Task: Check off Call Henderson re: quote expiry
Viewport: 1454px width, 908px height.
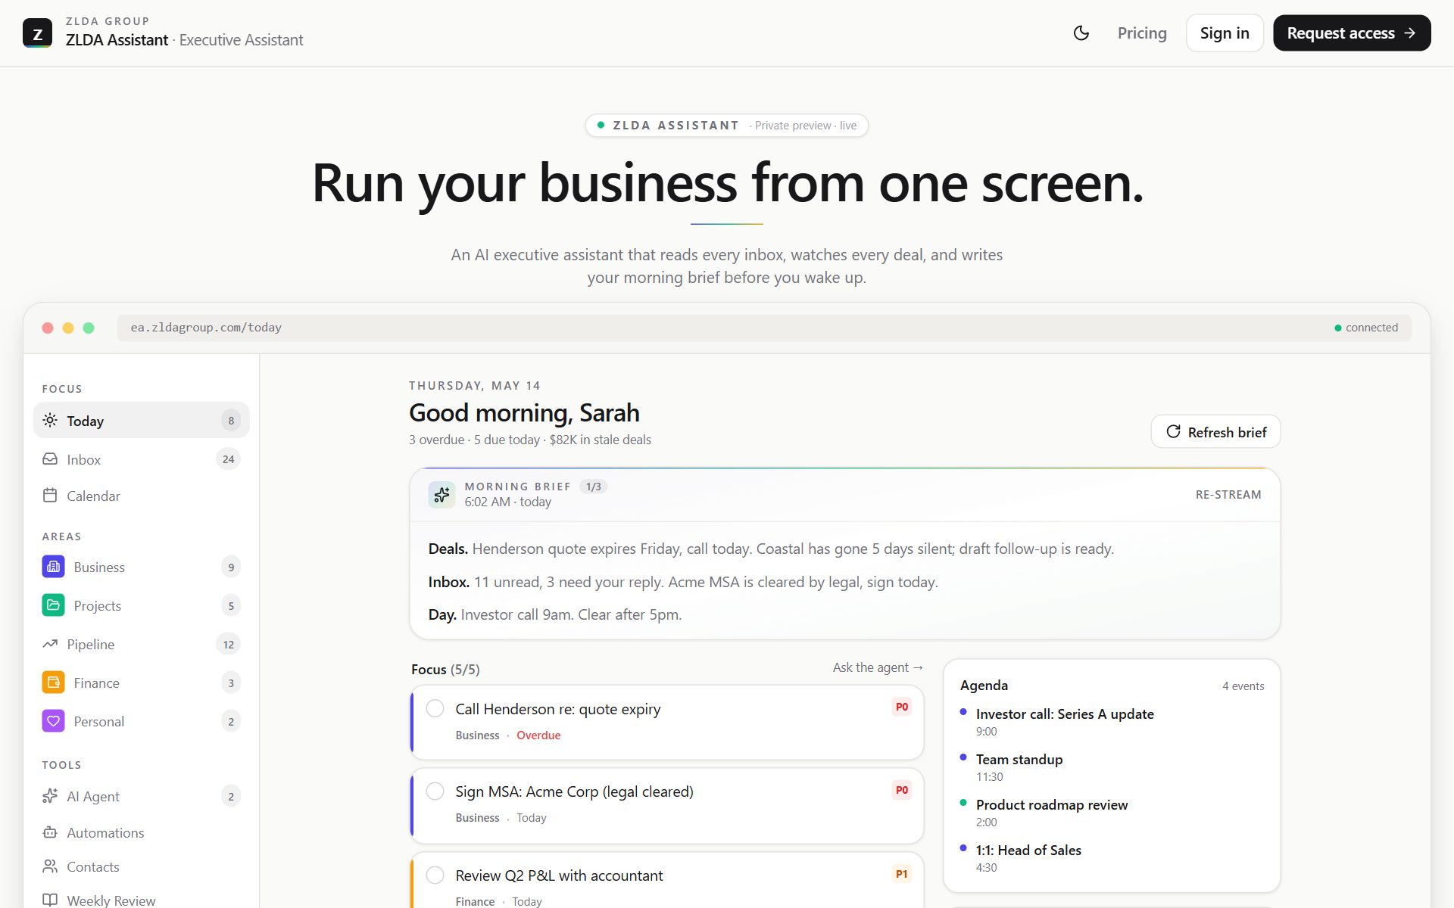Action: 435,708
